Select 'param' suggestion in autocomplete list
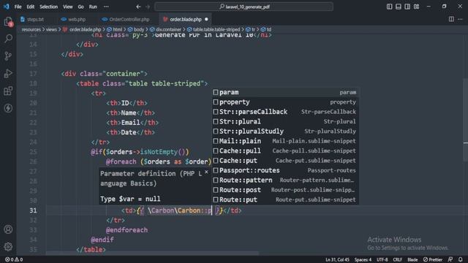The height and width of the screenshot is (263, 468). [285, 93]
